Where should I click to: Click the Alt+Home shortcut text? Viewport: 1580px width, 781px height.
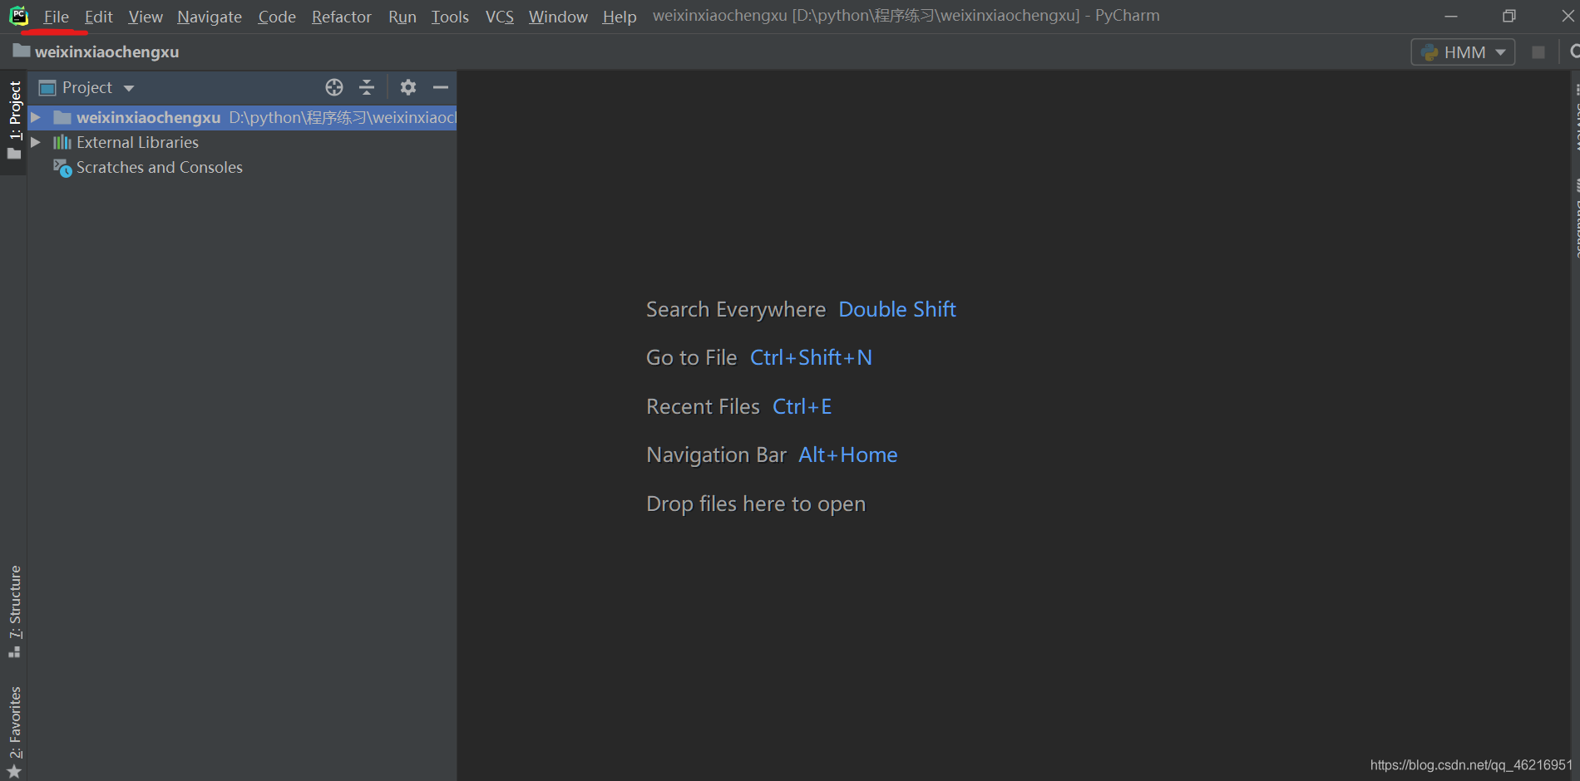(848, 454)
